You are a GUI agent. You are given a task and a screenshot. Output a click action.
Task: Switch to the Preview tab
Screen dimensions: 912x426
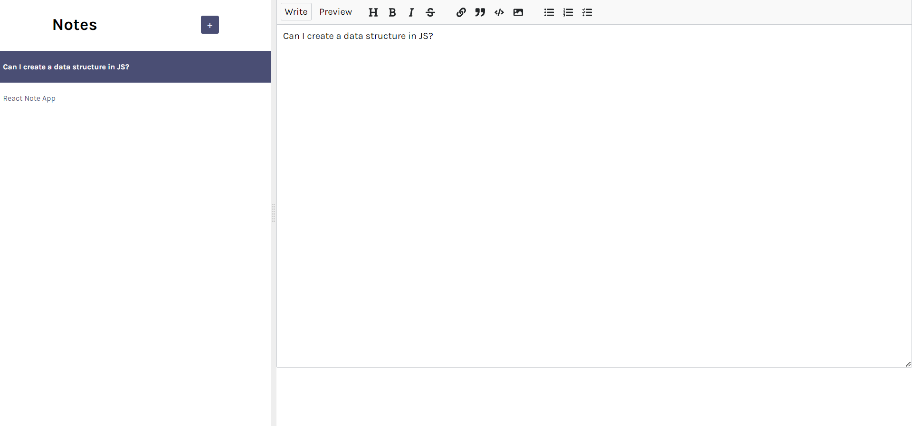tap(335, 12)
